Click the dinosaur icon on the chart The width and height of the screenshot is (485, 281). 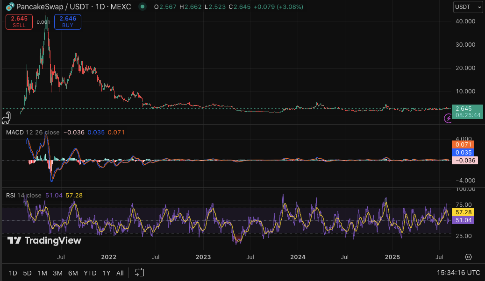[x=6, y=117]
